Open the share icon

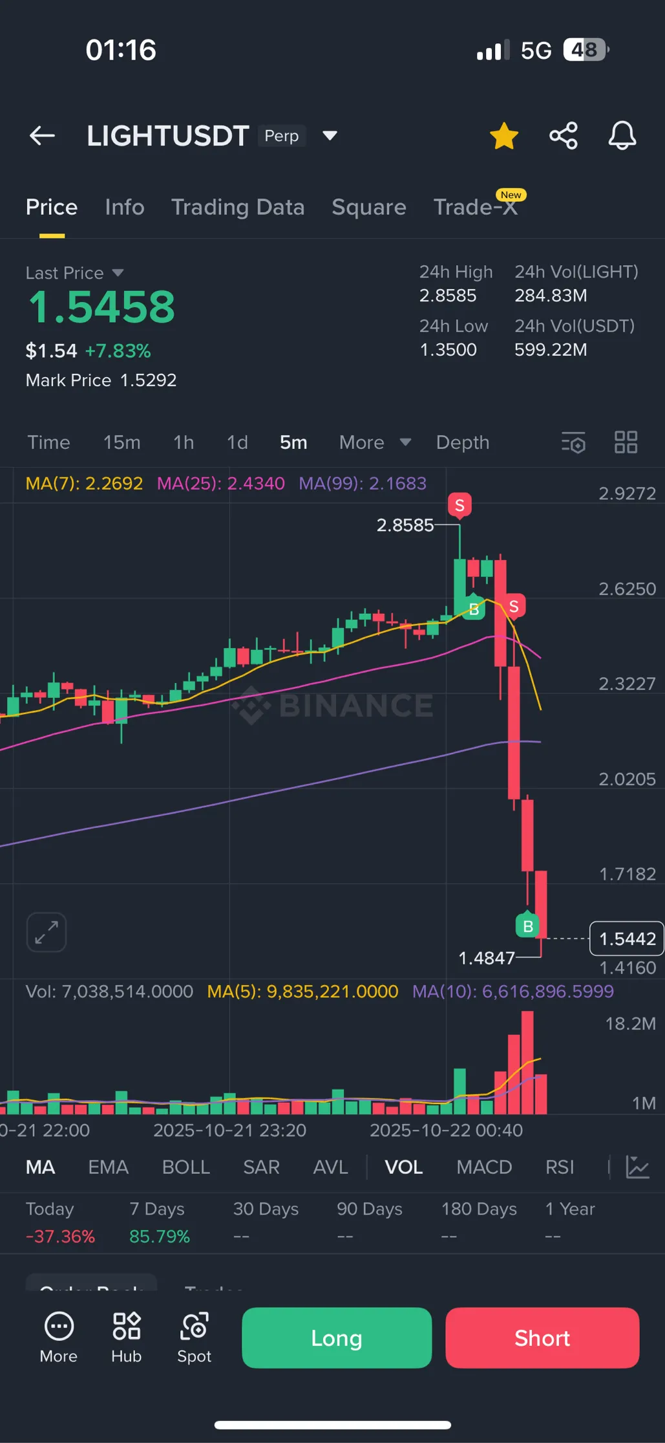(563, 136)
